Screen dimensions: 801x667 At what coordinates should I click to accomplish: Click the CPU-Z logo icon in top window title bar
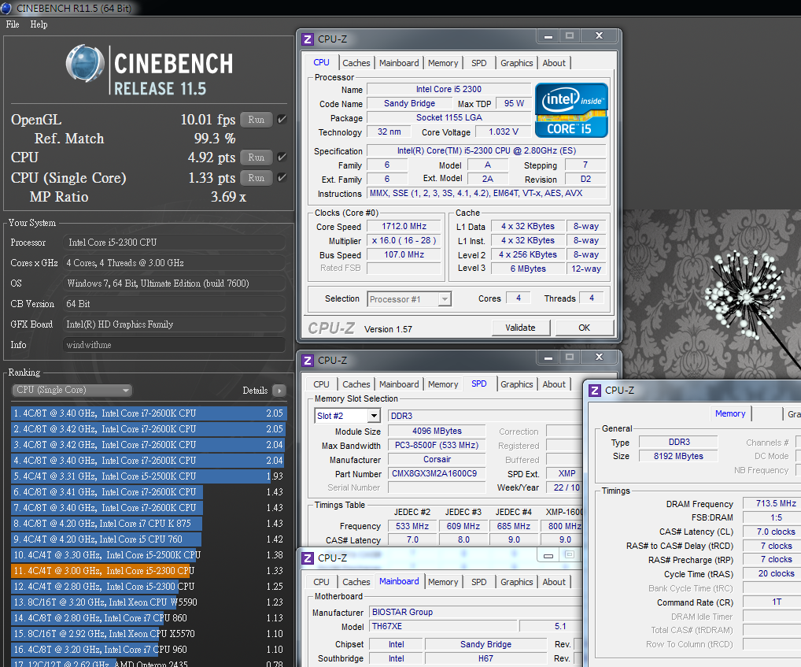pyautogui.click(x=308, y=39)
